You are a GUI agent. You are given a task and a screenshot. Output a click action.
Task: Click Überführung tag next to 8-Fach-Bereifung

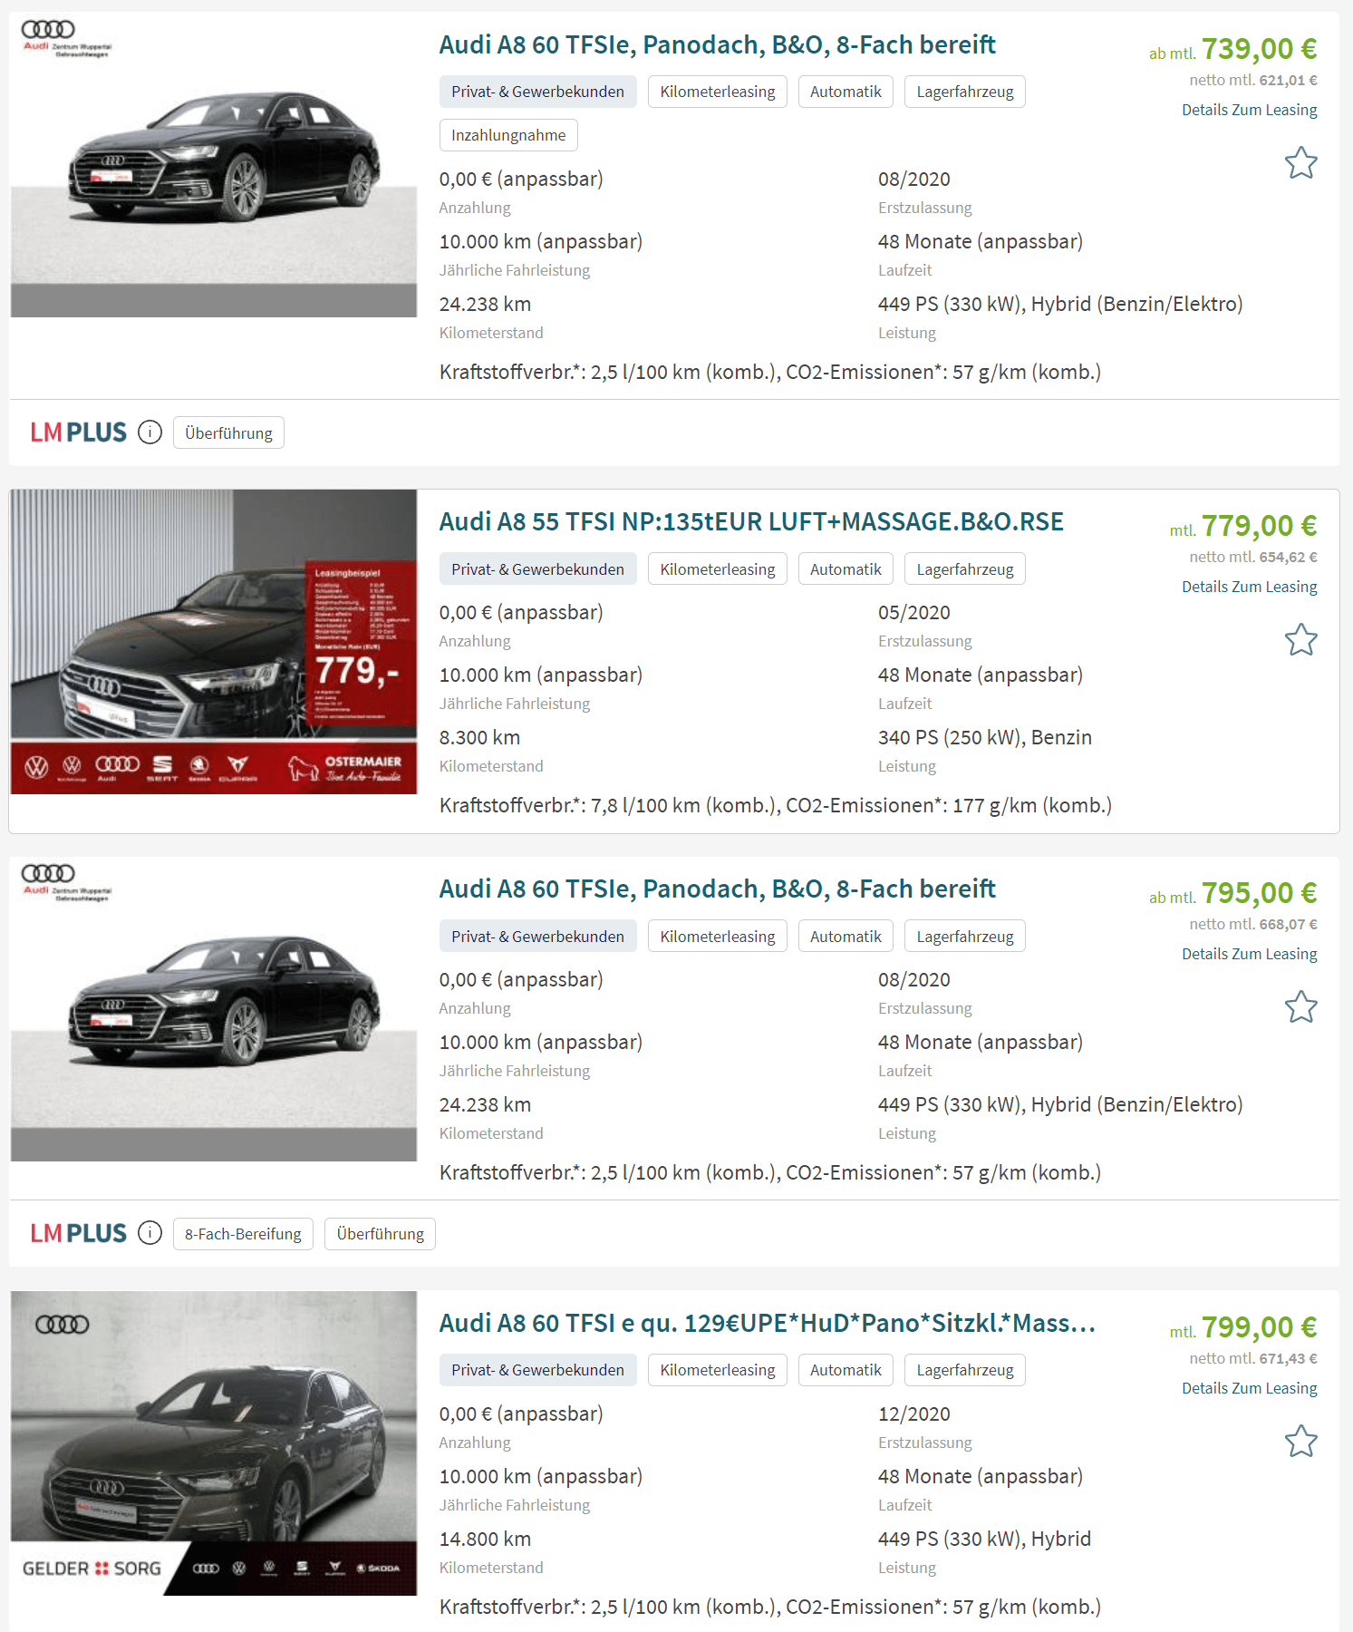point(380,1234)
